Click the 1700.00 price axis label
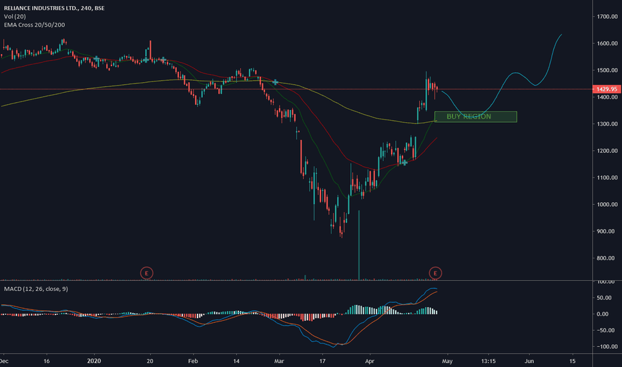 (607, 16)
